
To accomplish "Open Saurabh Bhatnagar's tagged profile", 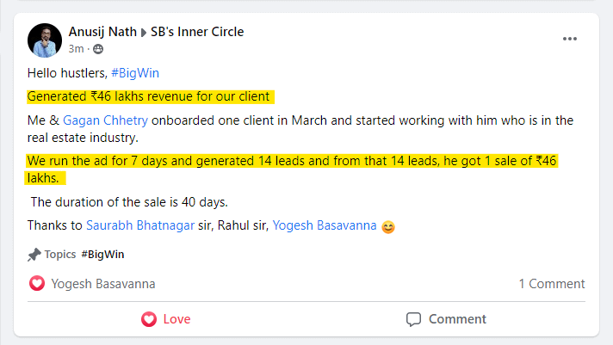I will [x=140, y=225].
